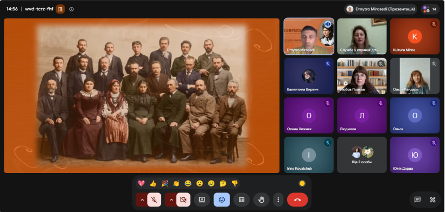This screenshot has width=445, height=212.
Task: Expand camera video settings arrow
Action: pos(171,200)
